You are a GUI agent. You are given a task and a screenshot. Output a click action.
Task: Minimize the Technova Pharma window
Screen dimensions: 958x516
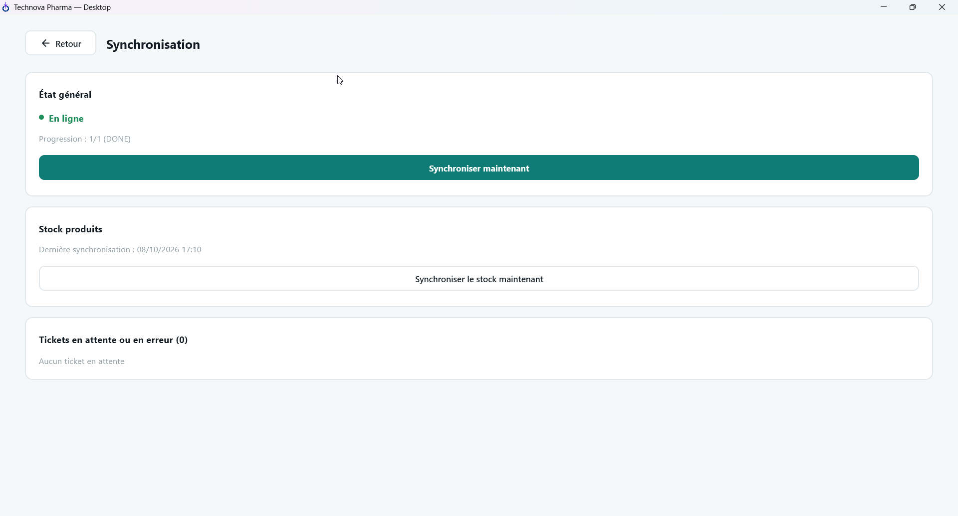[x=884, y=7]
